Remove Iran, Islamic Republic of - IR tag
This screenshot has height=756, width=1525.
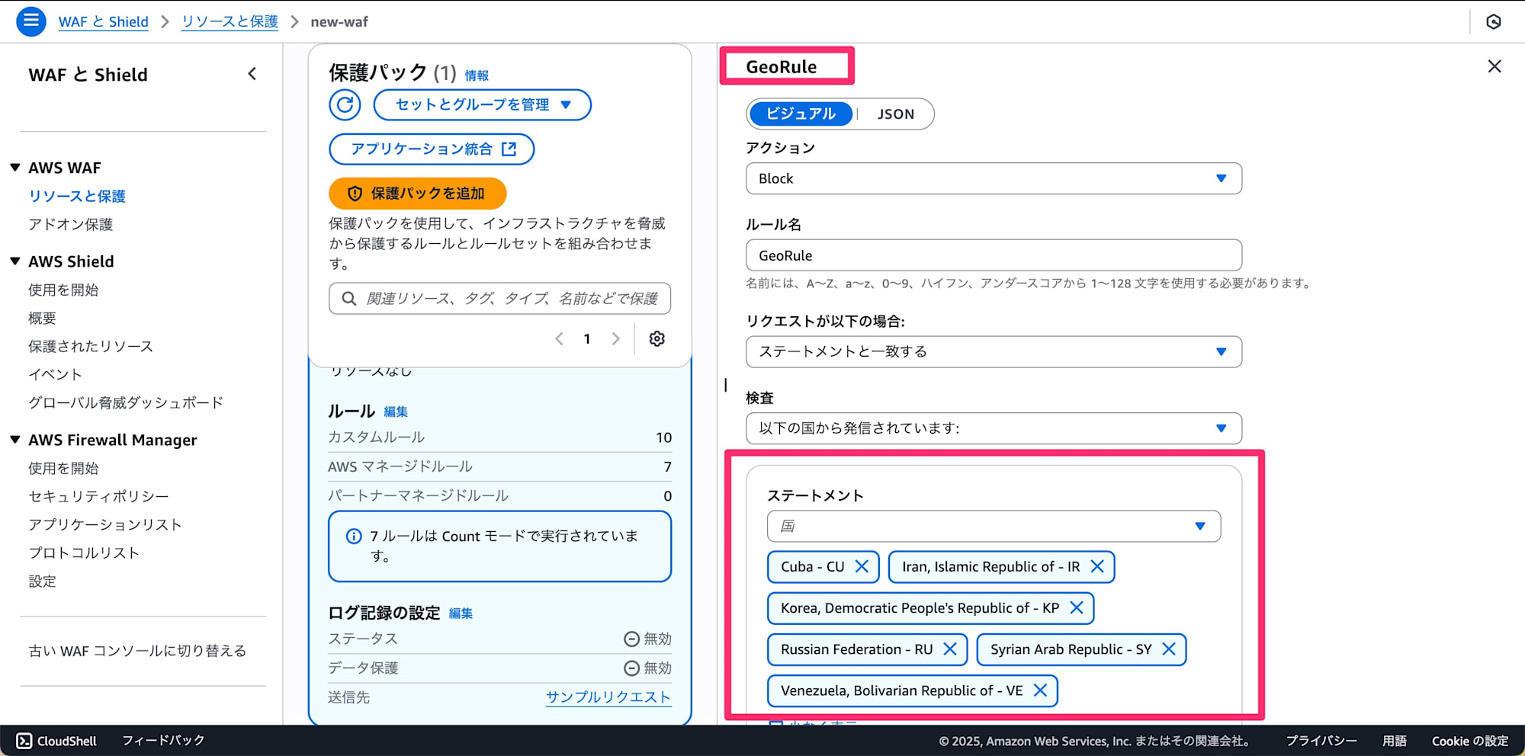coord(1097,566)
